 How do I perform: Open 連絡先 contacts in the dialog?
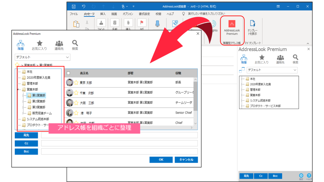59,45
